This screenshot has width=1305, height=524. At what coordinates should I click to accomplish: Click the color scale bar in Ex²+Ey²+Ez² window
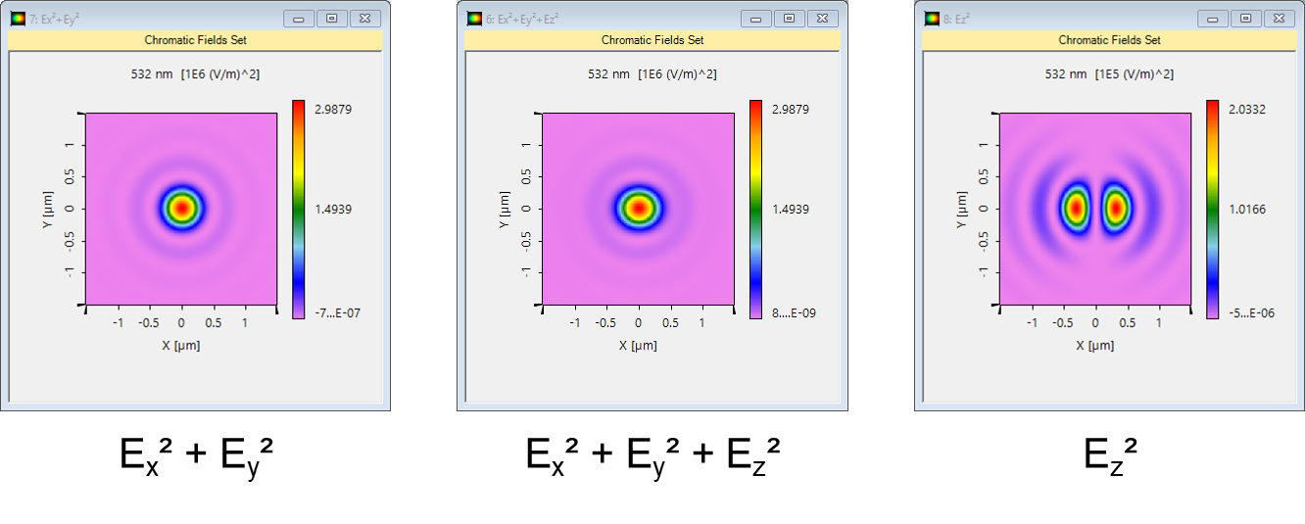755,209
